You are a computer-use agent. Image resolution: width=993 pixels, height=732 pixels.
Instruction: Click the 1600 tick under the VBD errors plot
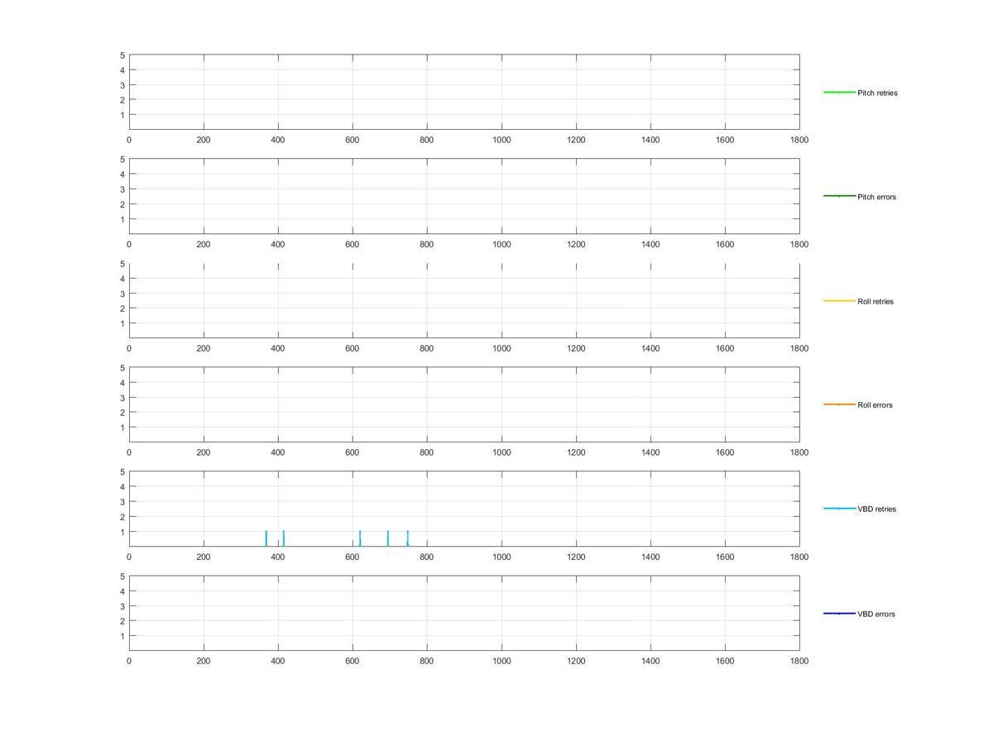coord(725,661)
